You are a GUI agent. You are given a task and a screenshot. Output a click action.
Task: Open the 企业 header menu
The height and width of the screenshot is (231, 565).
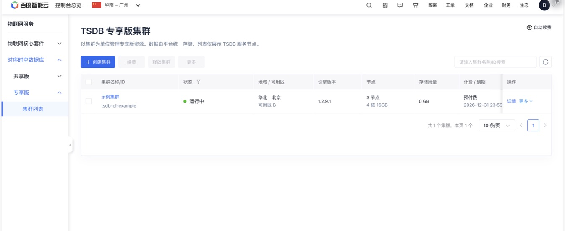click(x=488, y=5)
